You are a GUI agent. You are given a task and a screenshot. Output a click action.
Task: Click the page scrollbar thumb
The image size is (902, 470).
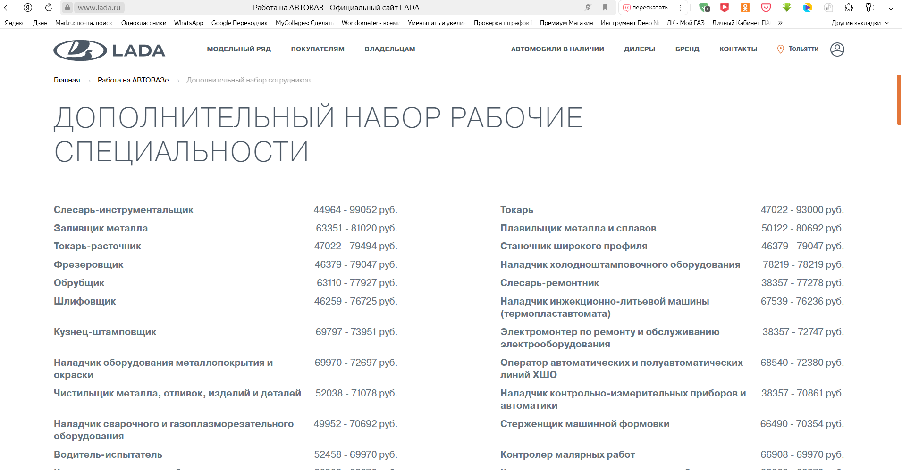pos(899,100)
